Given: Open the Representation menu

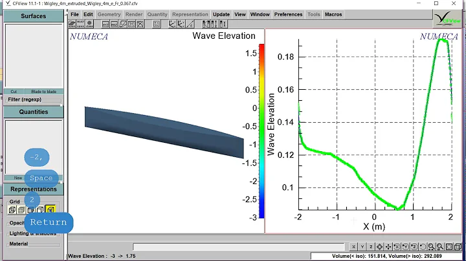Looking at the screenshot, I should click(190, 14).
